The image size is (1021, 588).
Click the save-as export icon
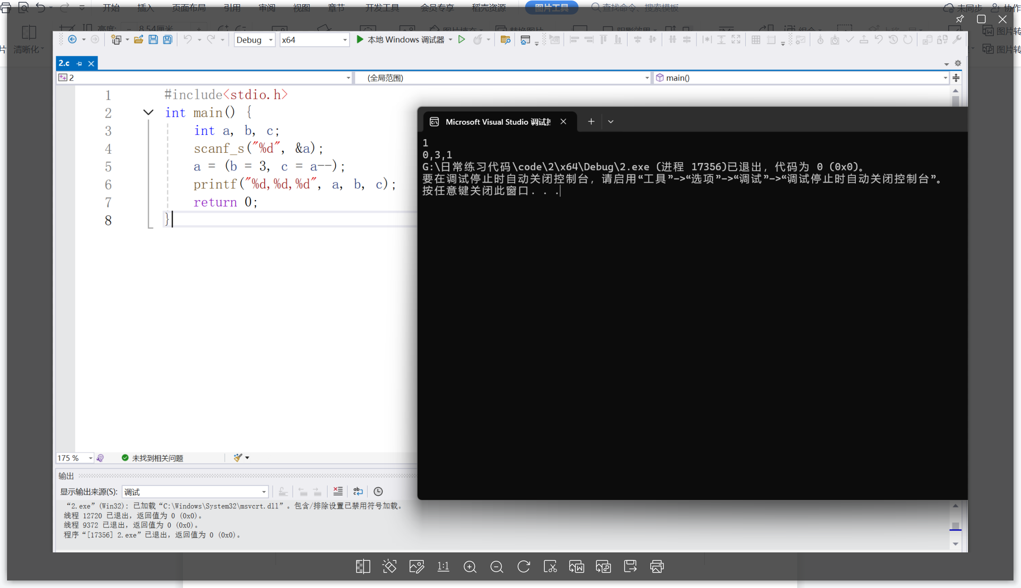[x=630, y=567]
